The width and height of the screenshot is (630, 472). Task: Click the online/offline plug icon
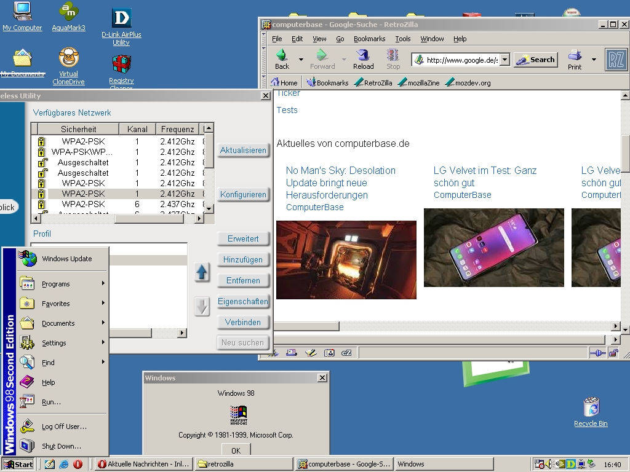(x=597, y=353)
